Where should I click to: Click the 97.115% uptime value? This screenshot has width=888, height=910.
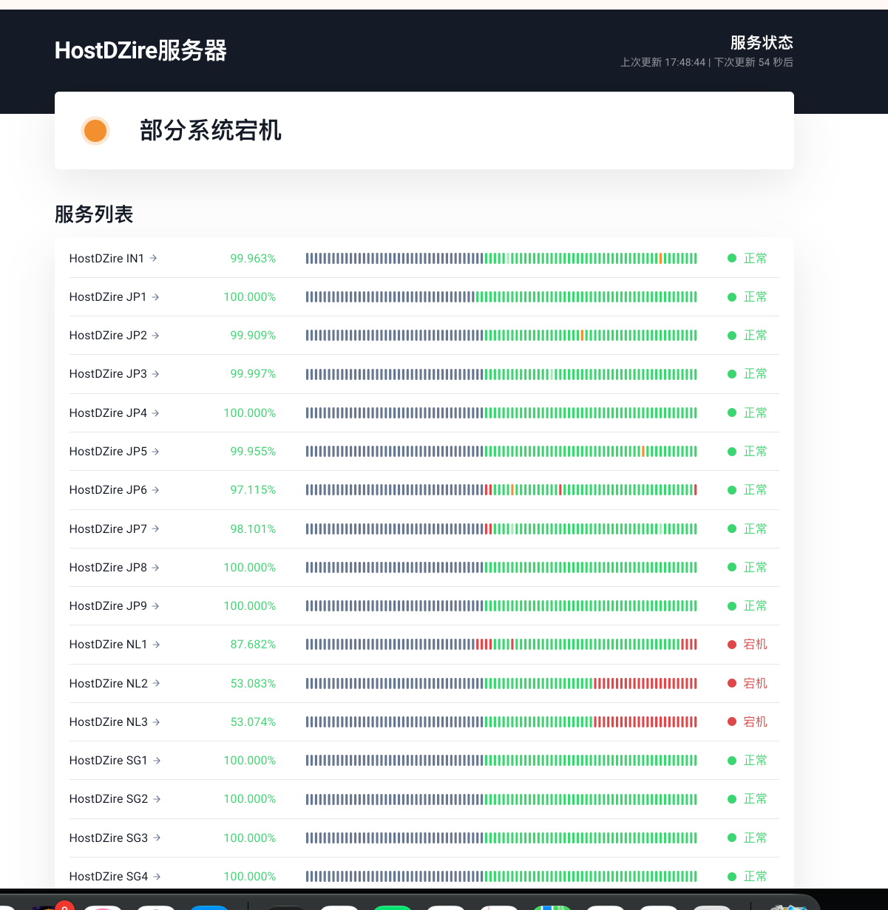click(x=253, y=489)
